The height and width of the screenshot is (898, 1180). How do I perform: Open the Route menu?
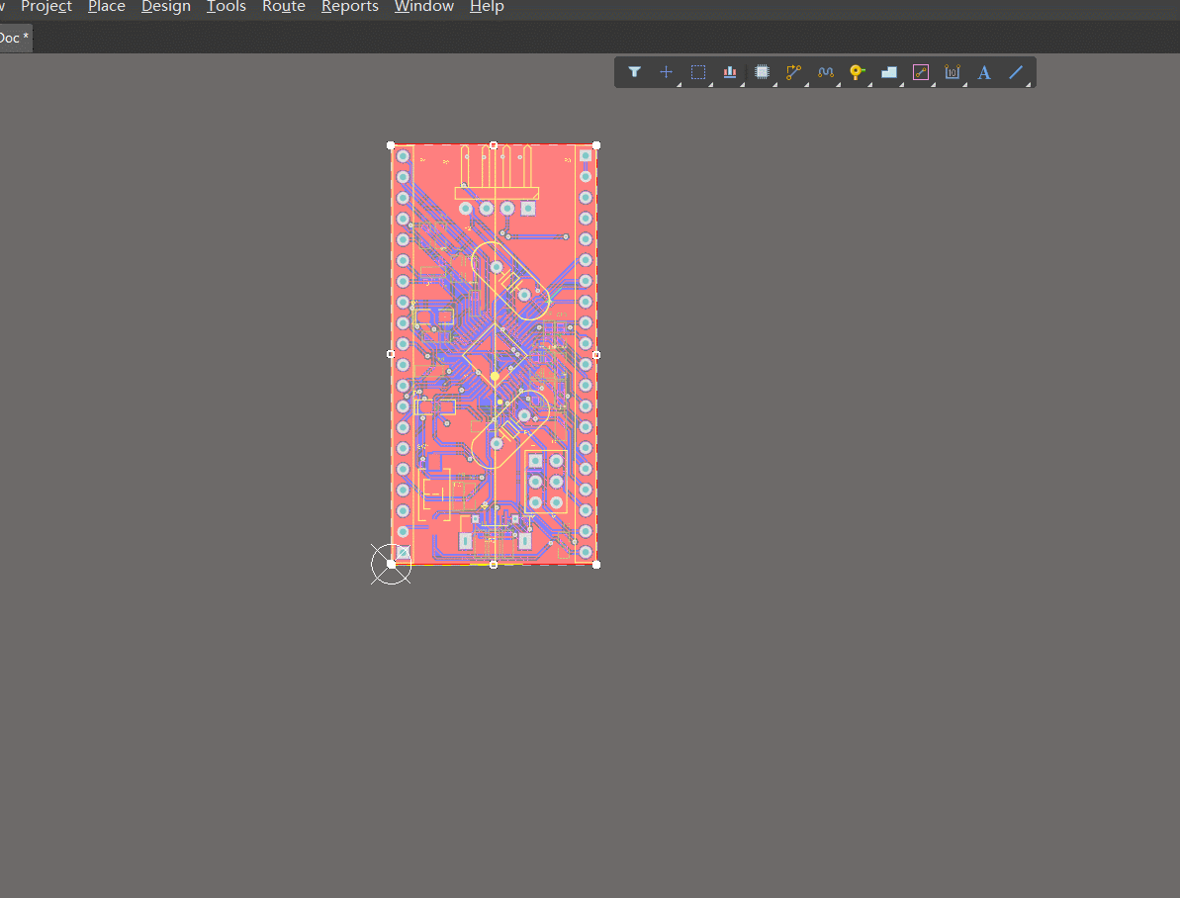tap(283, 7)
